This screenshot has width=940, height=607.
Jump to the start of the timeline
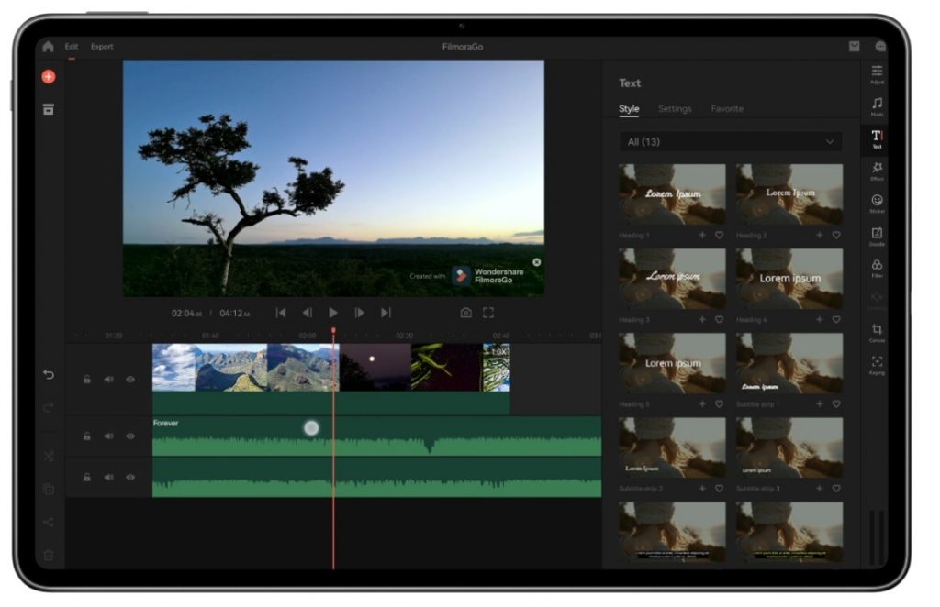click(x=281, y=313)
